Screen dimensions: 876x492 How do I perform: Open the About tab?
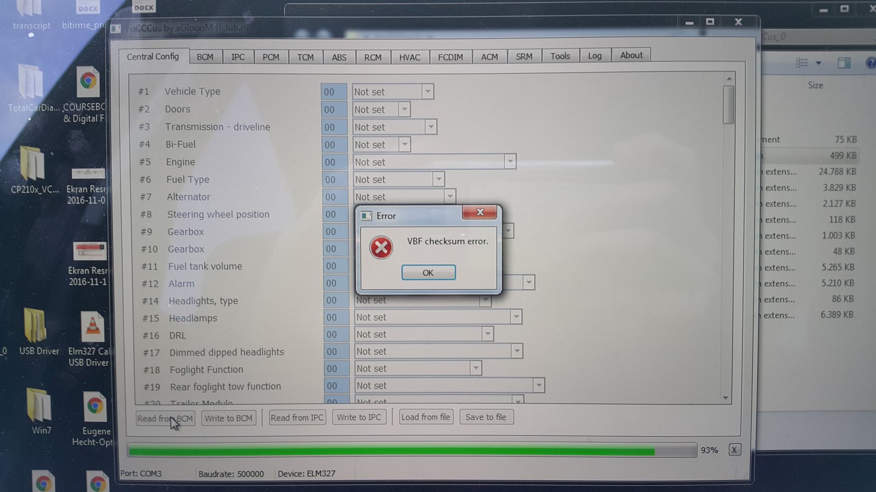tap(631, 55)
